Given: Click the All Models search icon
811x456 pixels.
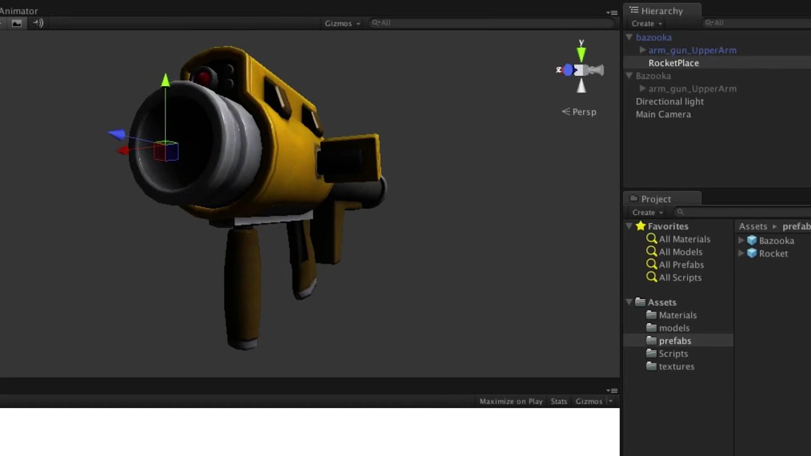Looking at the screenshot, I should [x=651, y=251].
